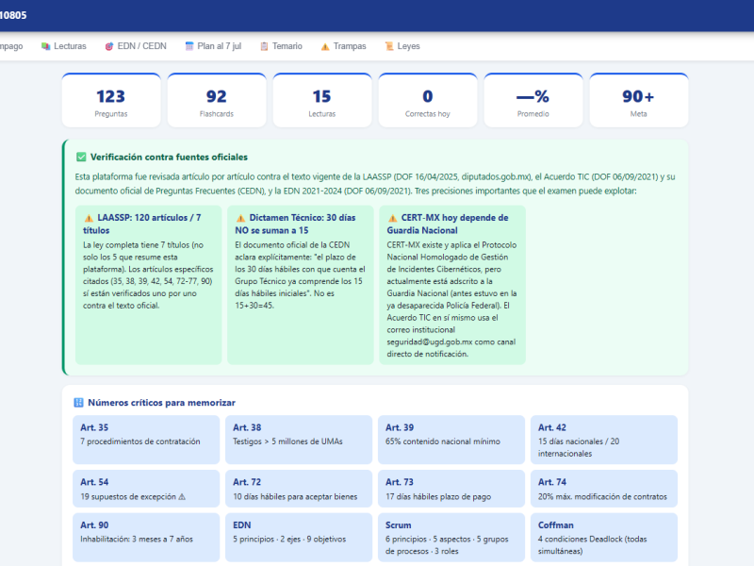Click the title 'Dictamen Técnico: 30 días NO se suman a 15'
The width and height of the screenshot is (754, 566).
point(295,224)
